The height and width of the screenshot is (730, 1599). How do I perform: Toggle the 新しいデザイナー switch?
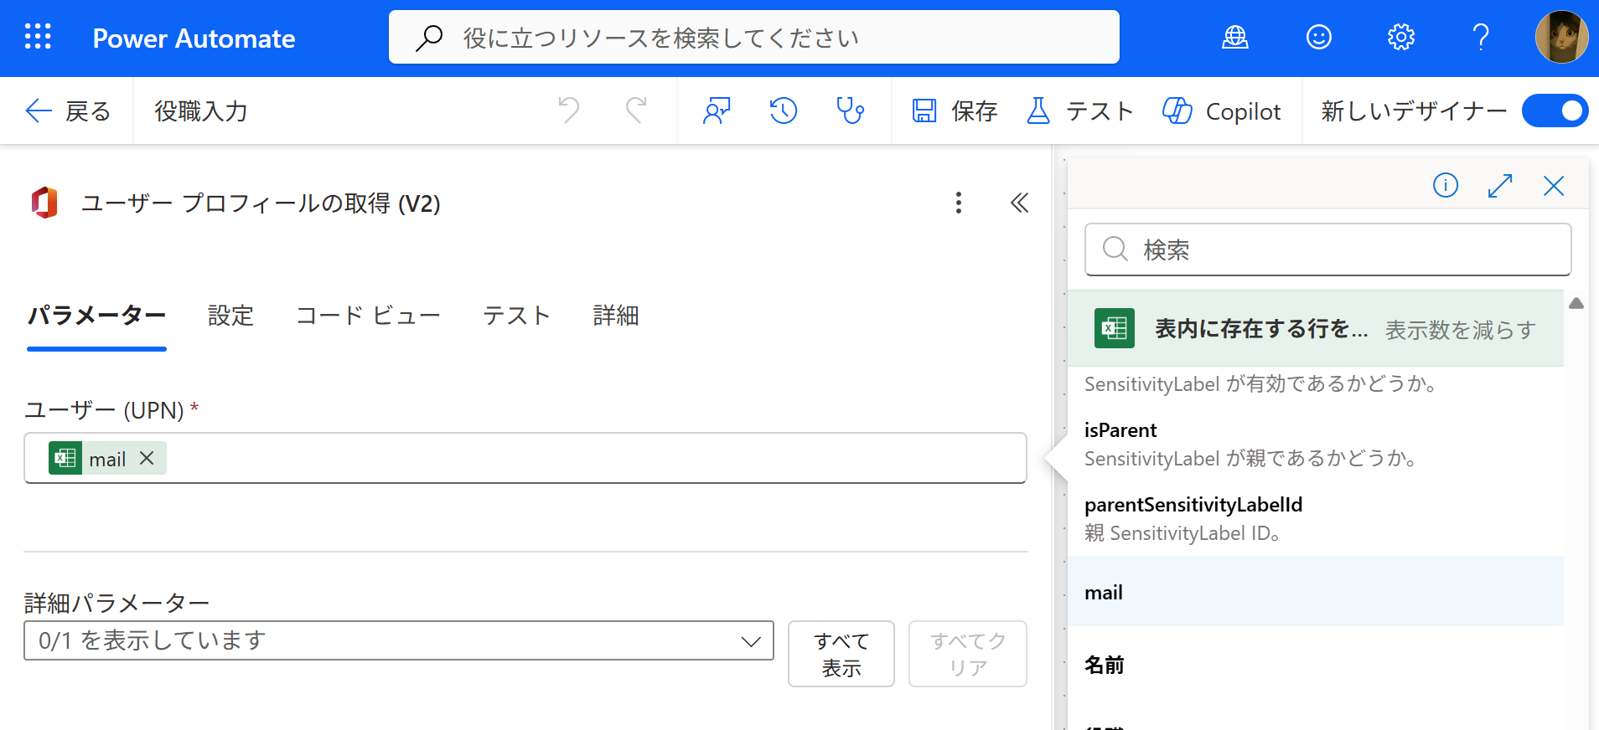coord(1555,111)
